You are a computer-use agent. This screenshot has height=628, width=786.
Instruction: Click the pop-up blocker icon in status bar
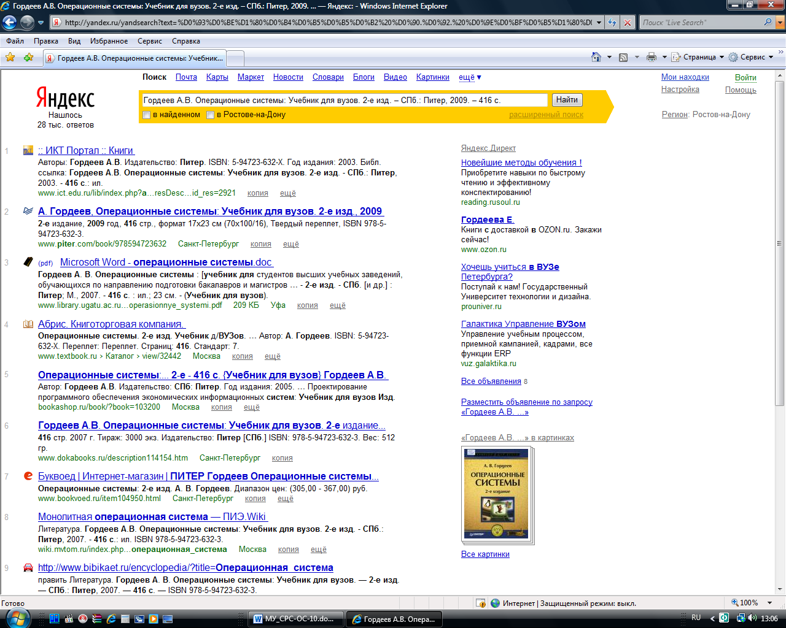[481, 603]
